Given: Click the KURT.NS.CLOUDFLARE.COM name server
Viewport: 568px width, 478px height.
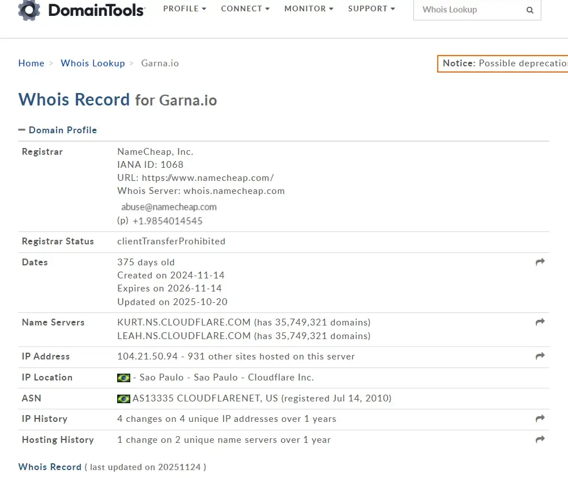Looking at the screenshot, I should pyautogui.click(x=183, y=323).
